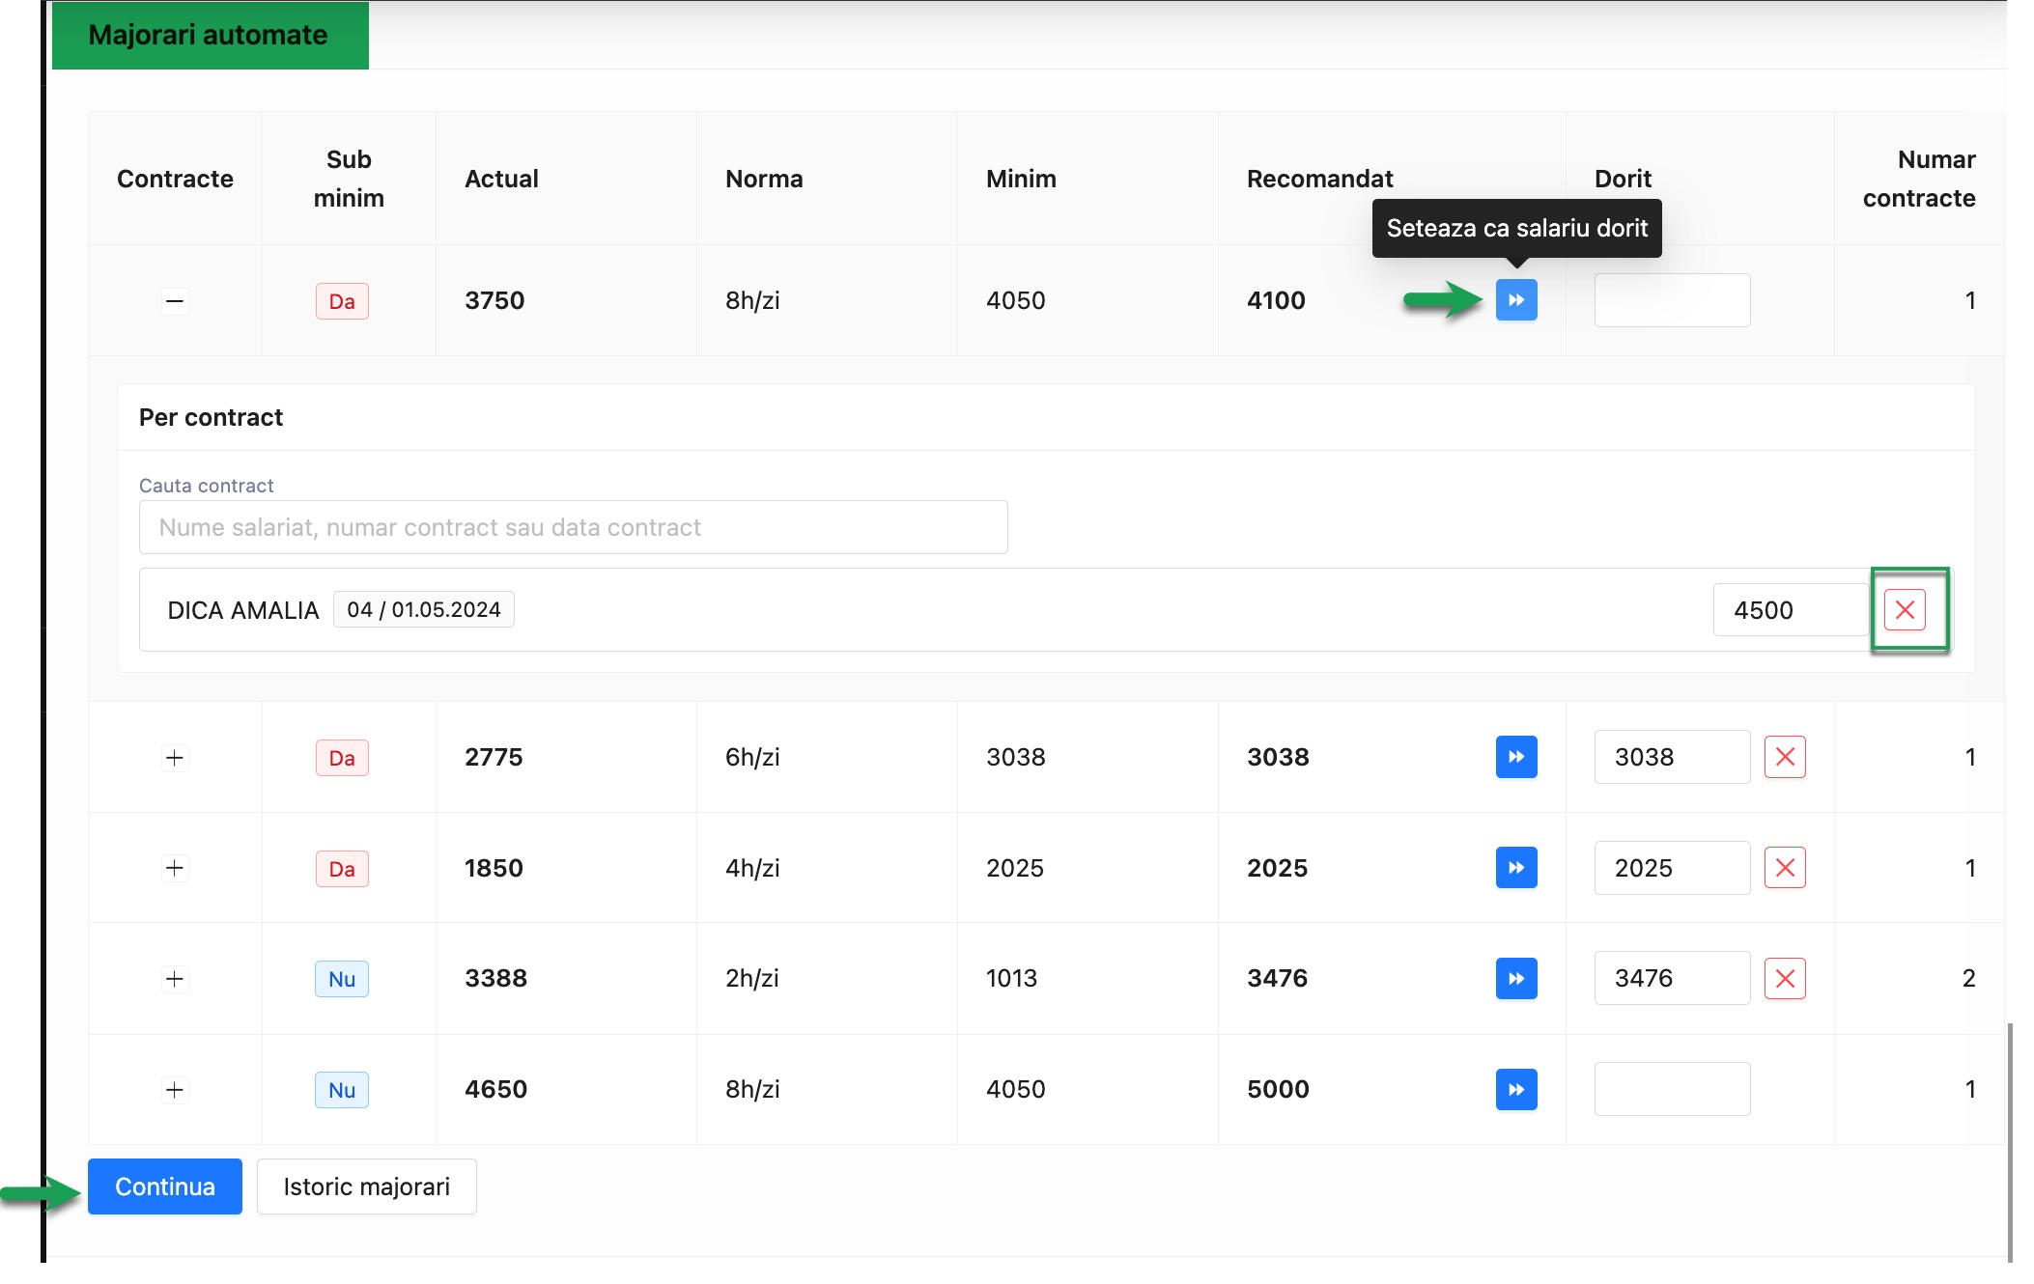Click the 4h/zi norm cell

tap(752, 868)
